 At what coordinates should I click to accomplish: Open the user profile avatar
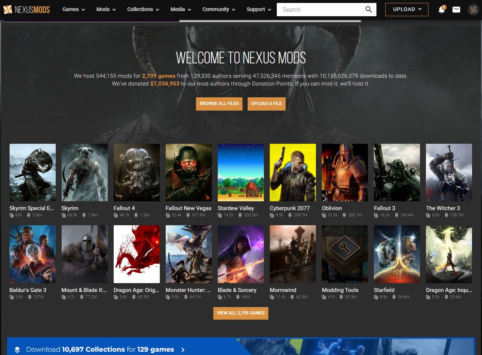[473, 10]
